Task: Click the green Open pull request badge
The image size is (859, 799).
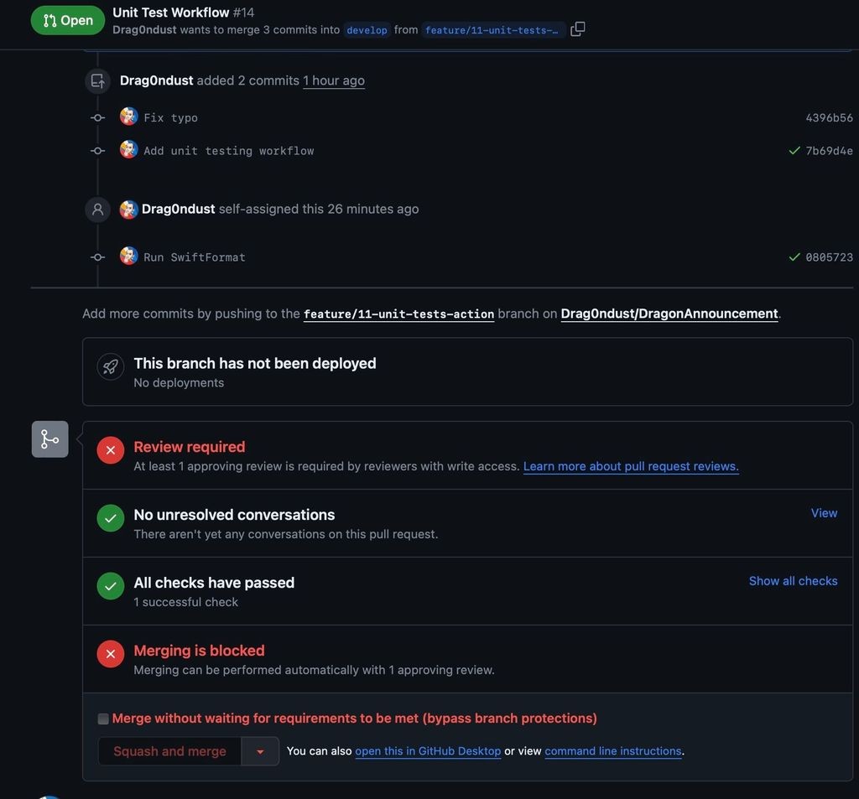Action: point(68,20)
